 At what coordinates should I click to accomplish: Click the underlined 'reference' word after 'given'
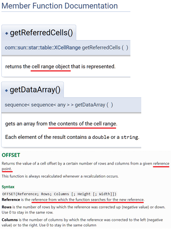(x=161, y=164)
